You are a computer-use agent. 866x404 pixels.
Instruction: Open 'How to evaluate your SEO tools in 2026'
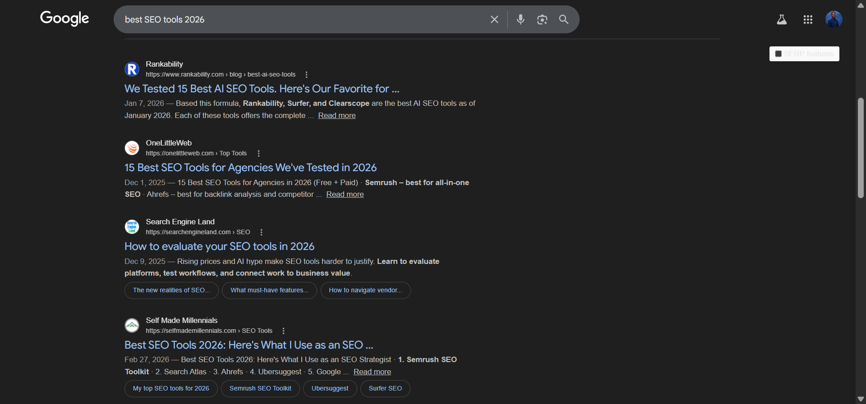219,246
